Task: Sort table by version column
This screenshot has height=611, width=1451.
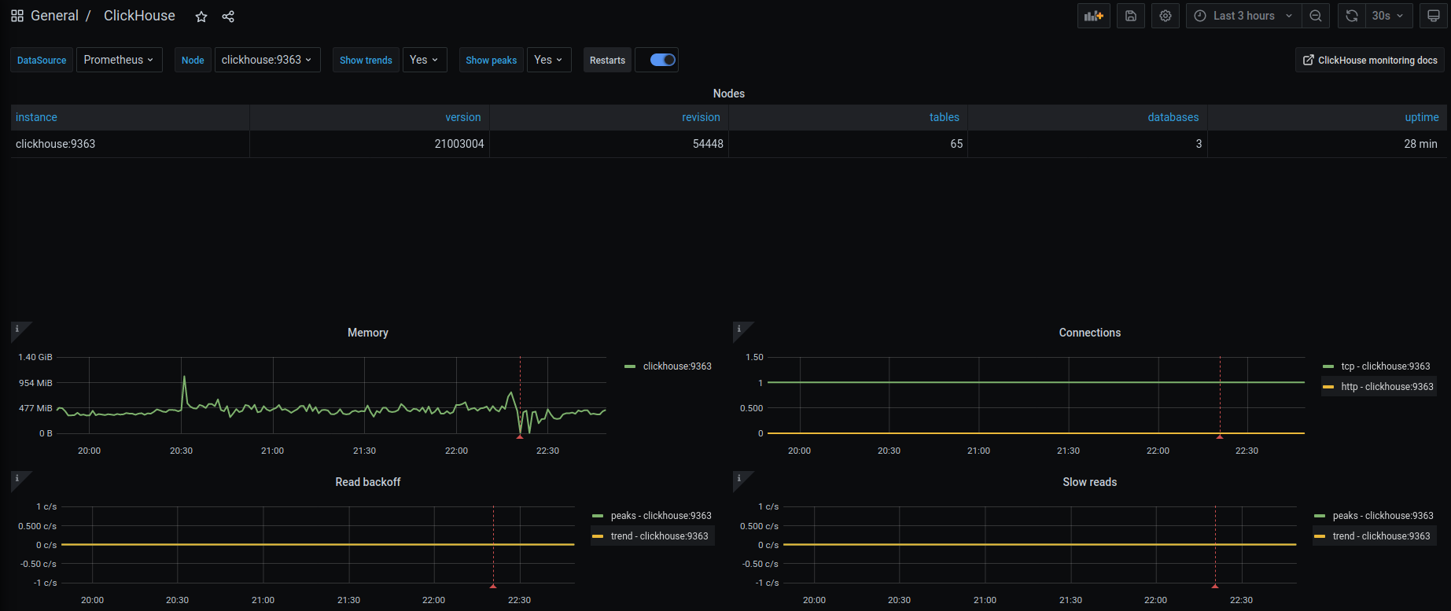Action: (x=463, y=117)
